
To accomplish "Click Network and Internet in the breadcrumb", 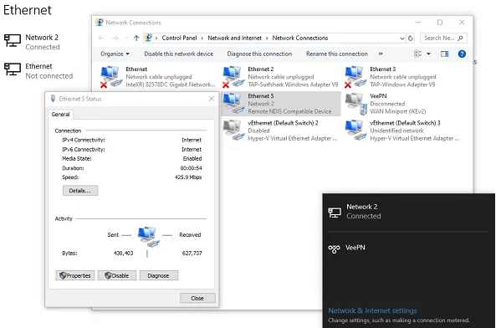I will click(x=235, y=38).
